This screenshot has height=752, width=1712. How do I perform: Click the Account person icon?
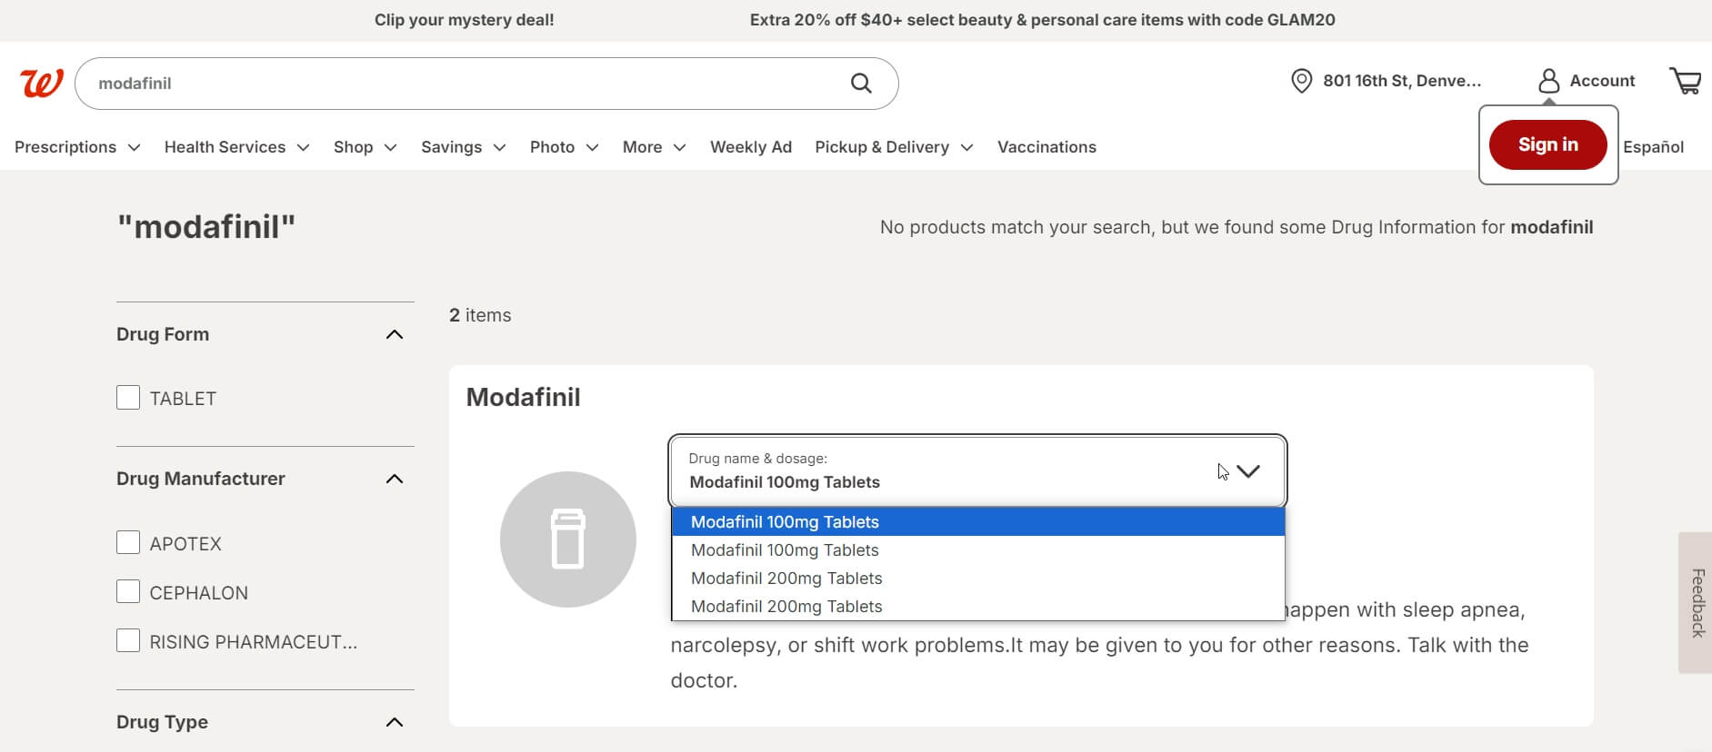point(1548,81)
